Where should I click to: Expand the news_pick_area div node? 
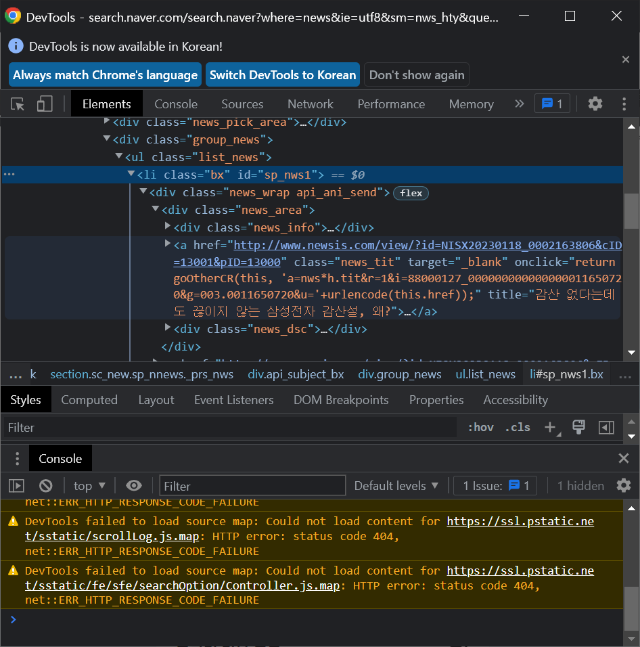point(106,121)
